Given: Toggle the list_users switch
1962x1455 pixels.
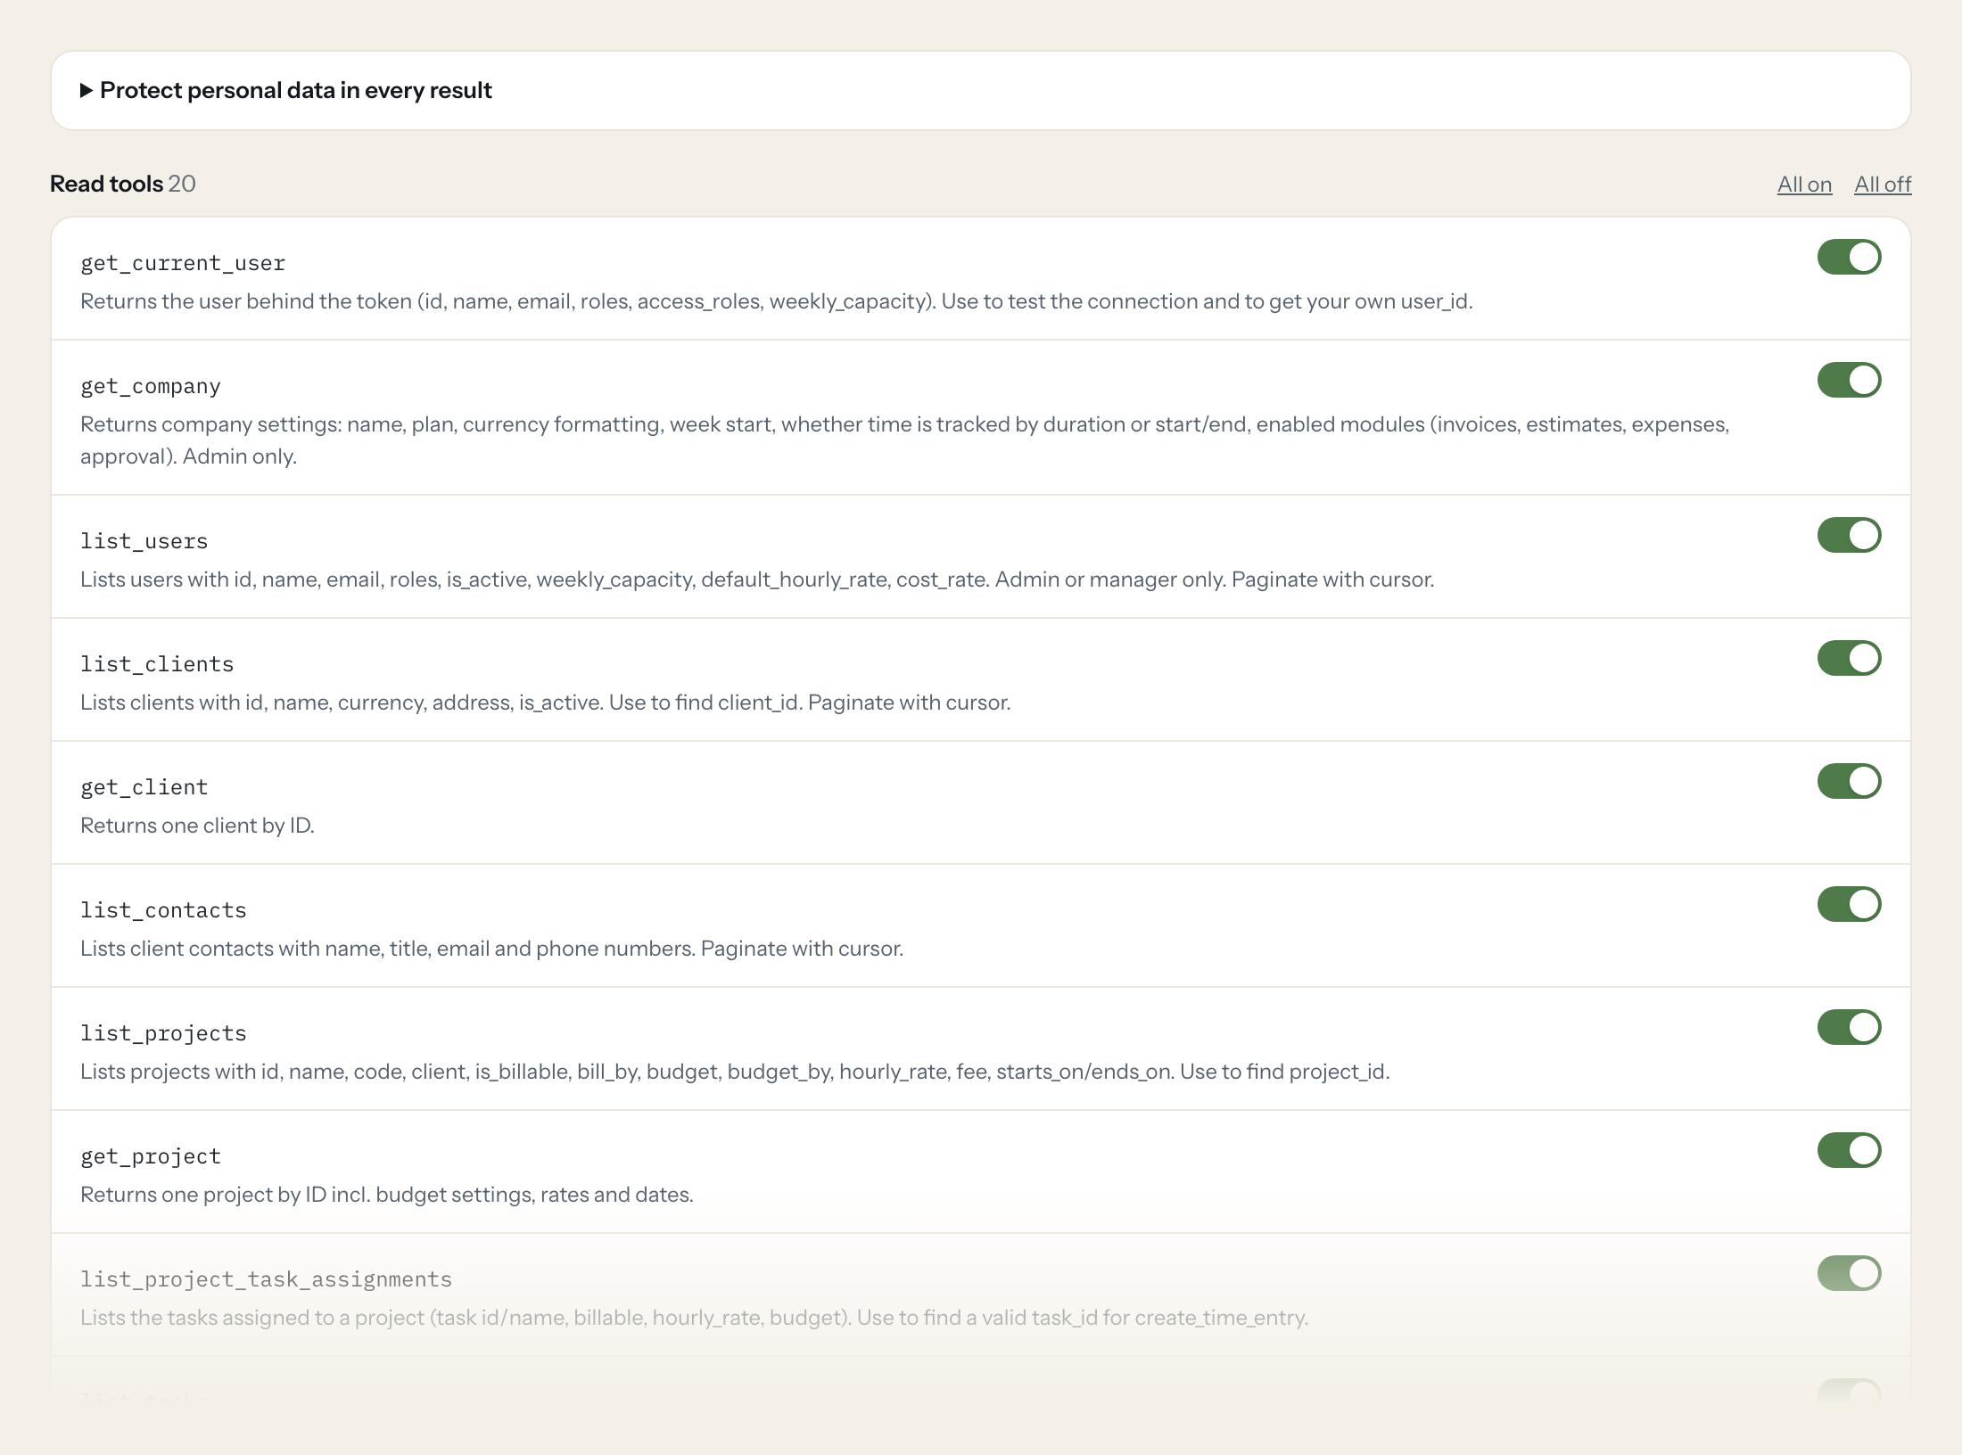Looking at the screenshot, I should click(1849, 535).
